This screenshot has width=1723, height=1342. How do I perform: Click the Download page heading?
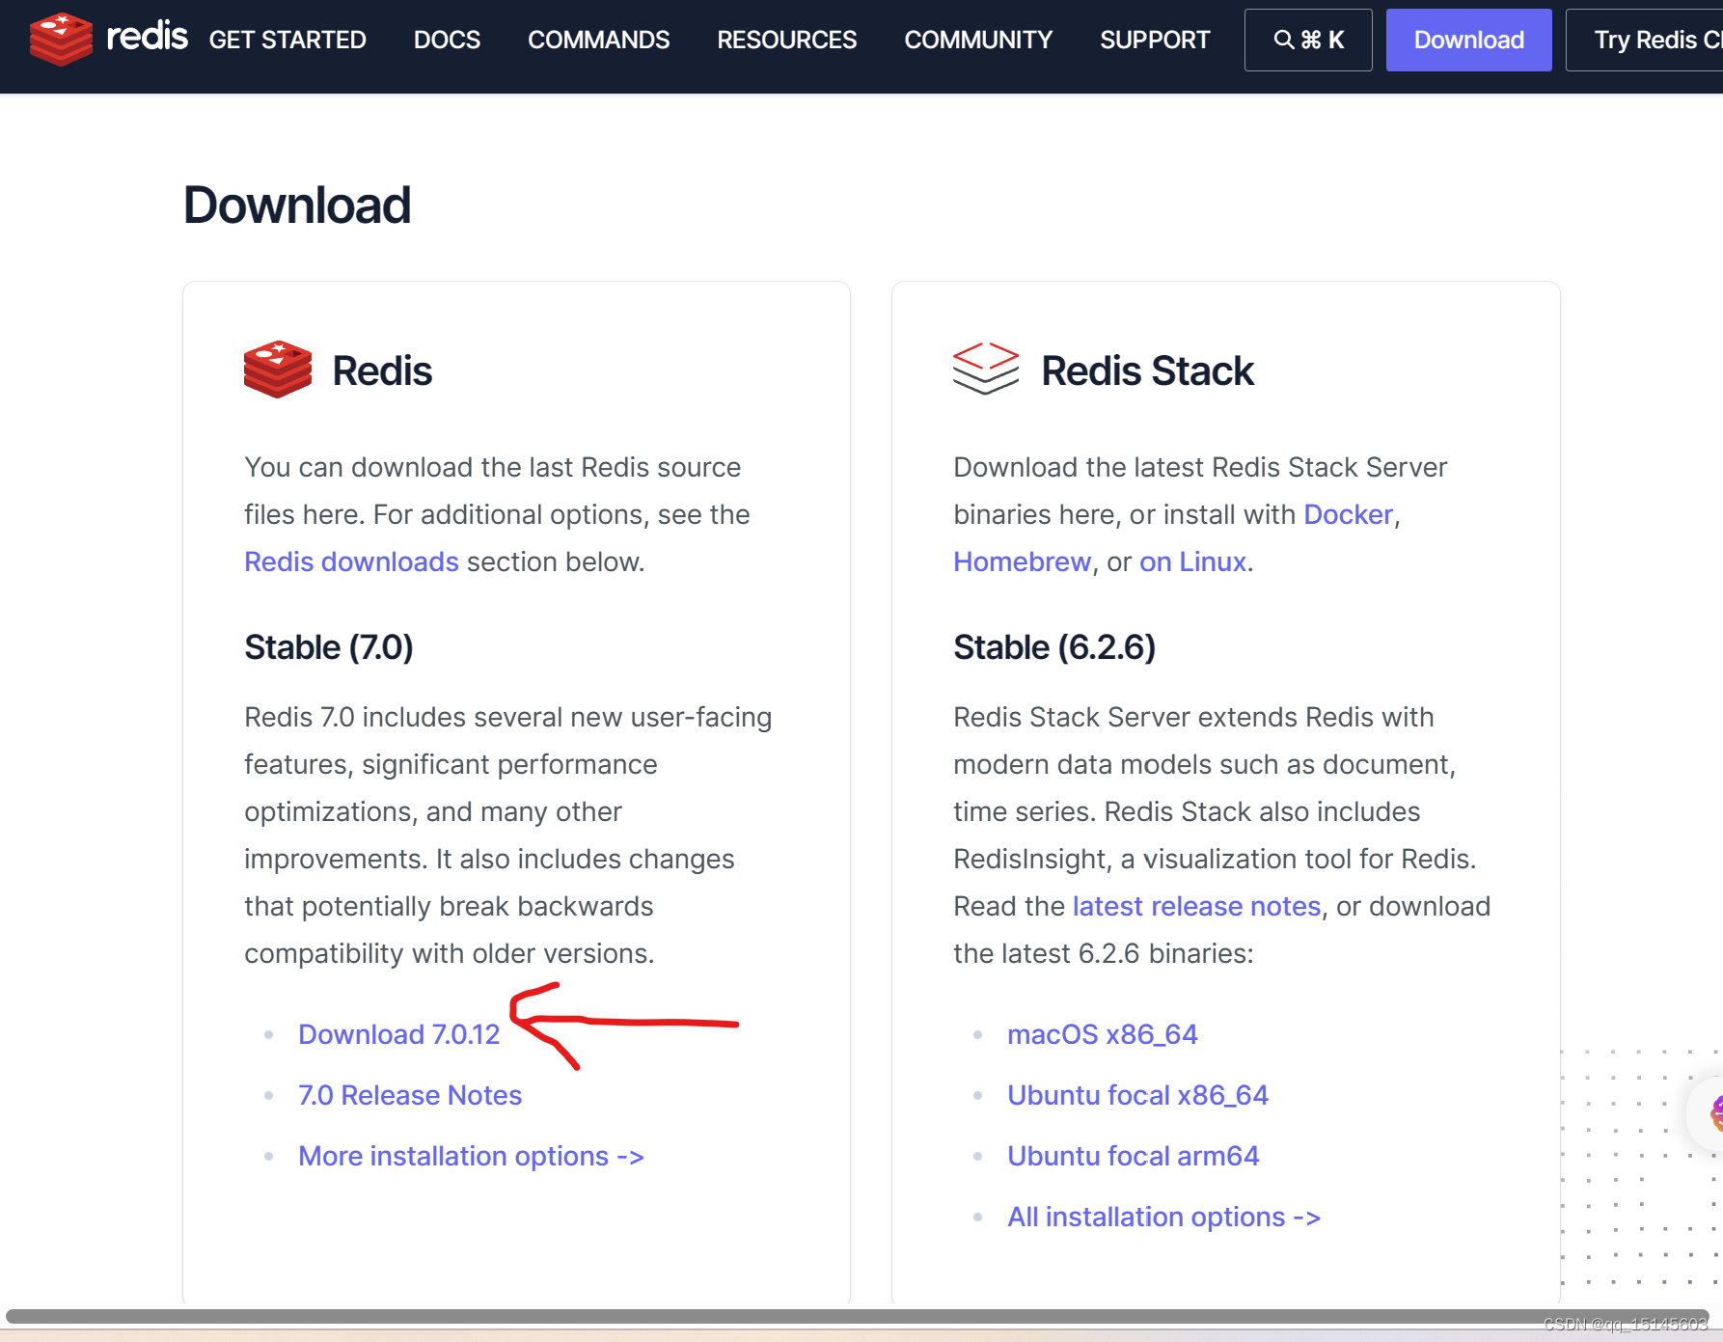tap(297, 205)
